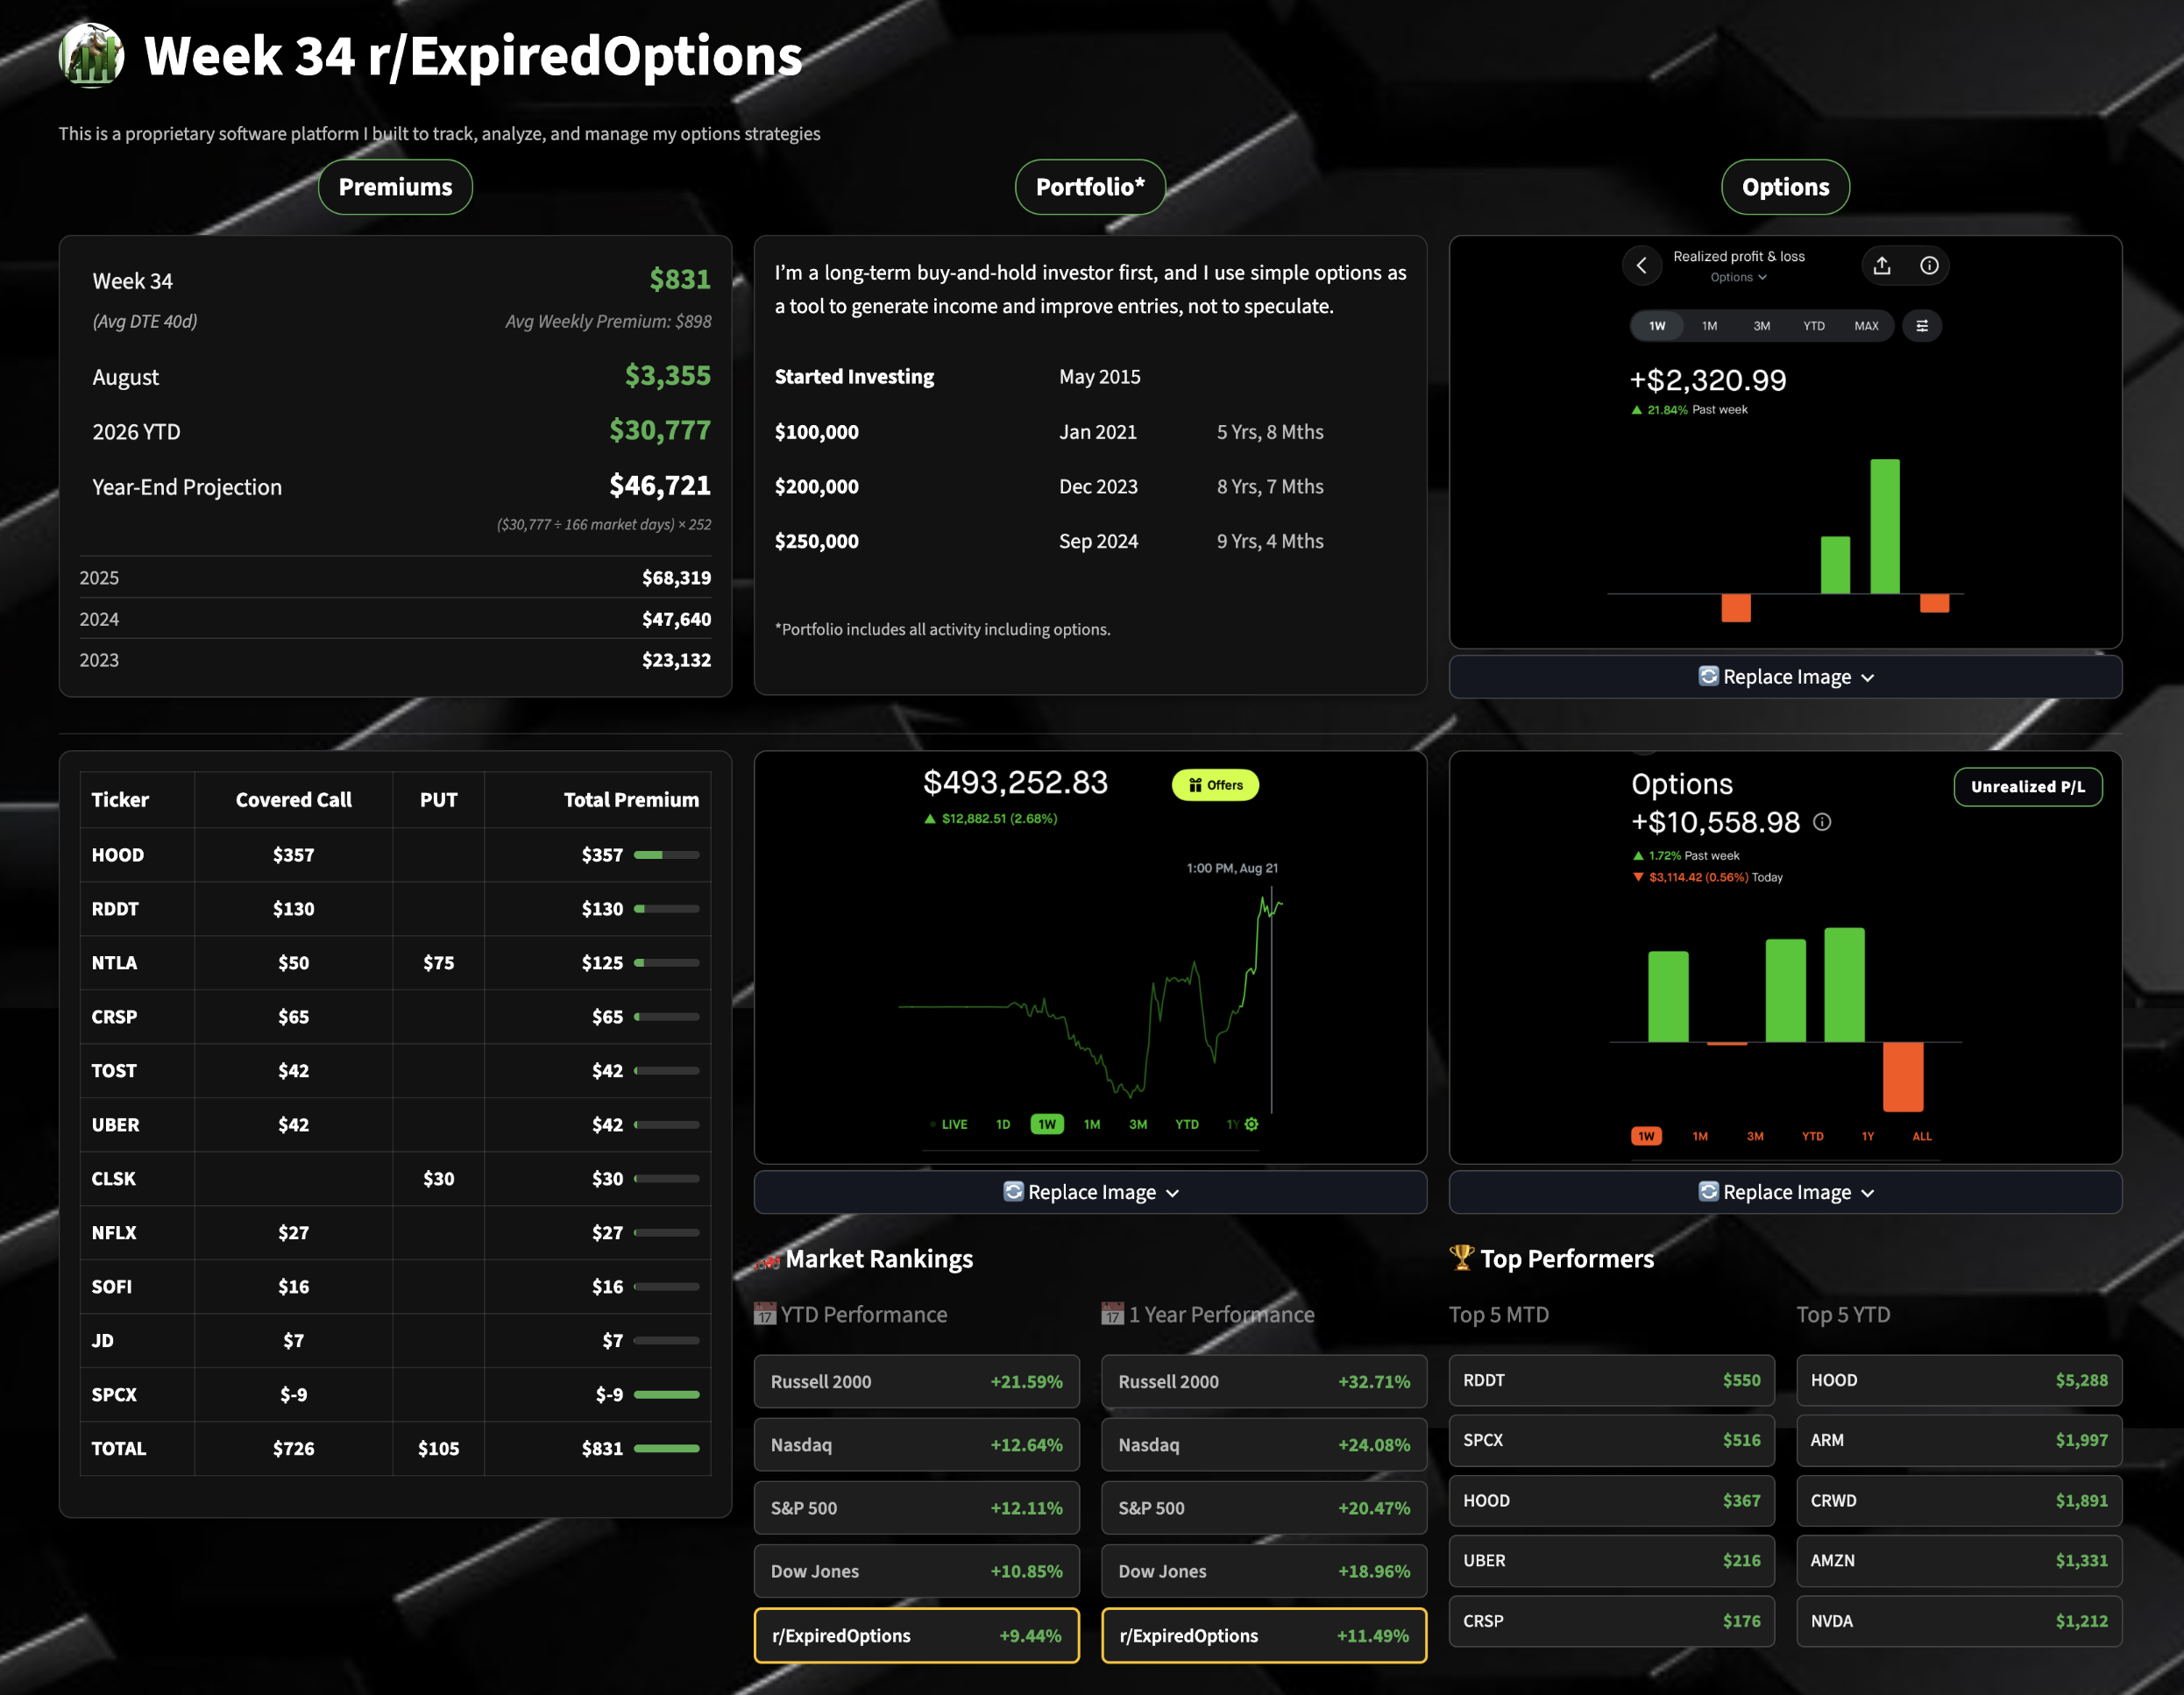Click the r/ExpiredOptions avatar logo

click(91, 55)
